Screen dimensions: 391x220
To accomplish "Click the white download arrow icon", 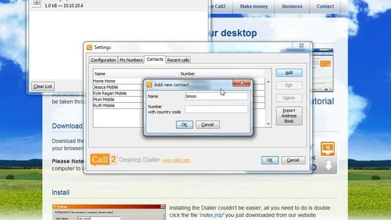I will [x=329, y=165].
